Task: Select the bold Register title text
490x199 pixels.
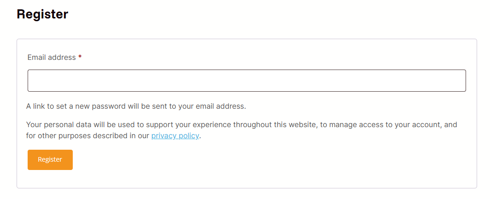Action: point(42,14)
